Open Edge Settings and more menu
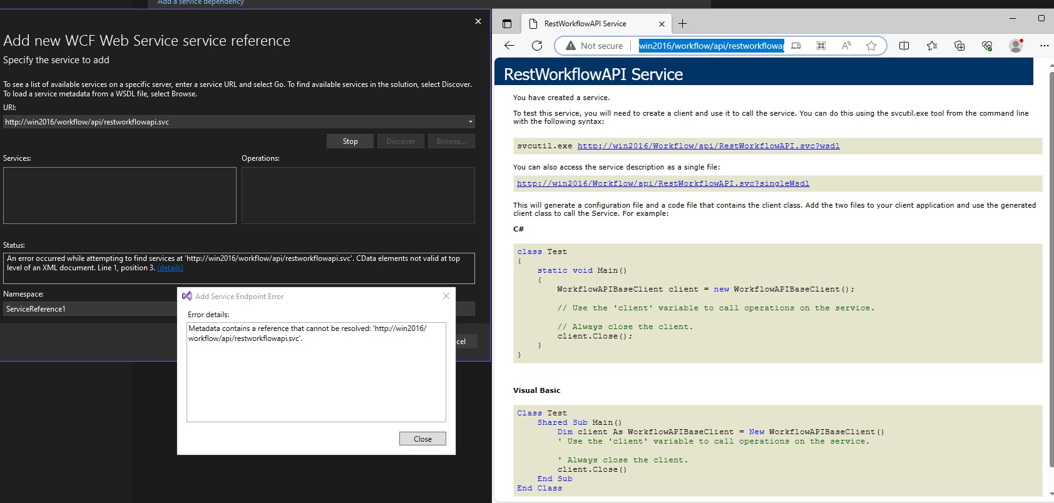 click(1043, 46)
